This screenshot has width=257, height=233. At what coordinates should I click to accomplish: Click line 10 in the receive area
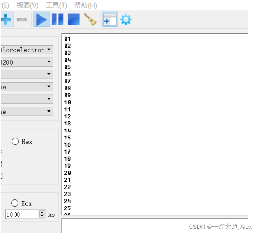coord(67,102)
